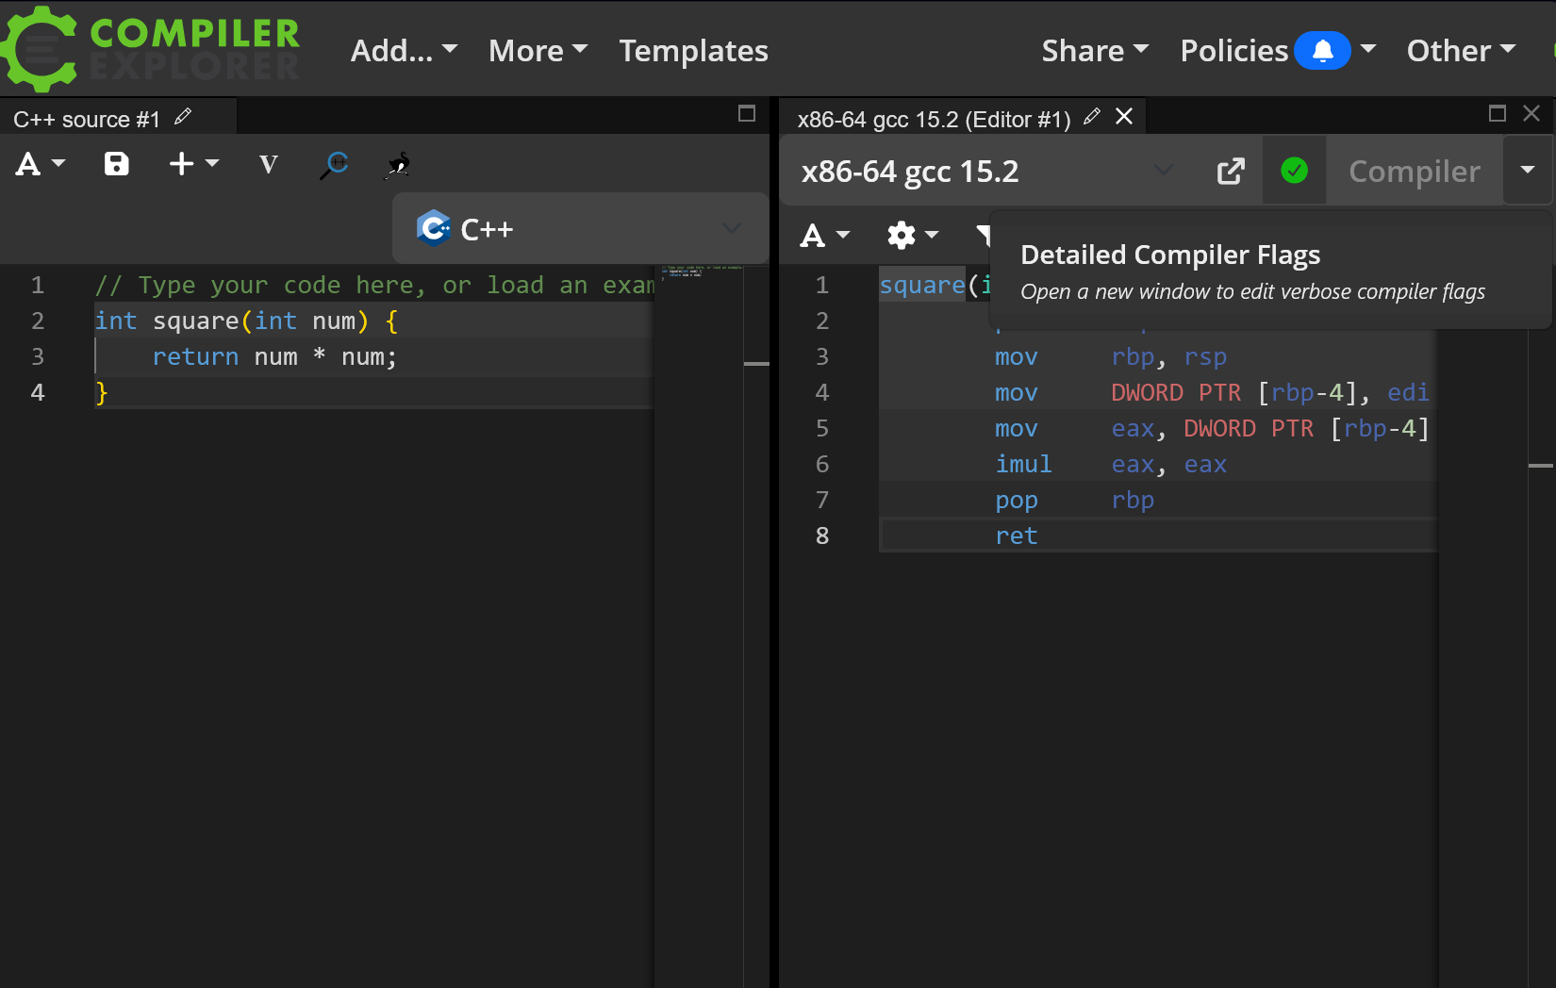Viewport: 1556px width, 988px height.
Task: Click the source editor scrollbar marker
Action: point(756,364)
